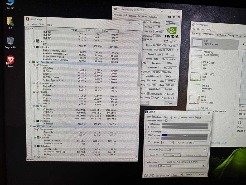The height and width of the screenshot is (185, 246).
Task: Click the GPU-Z title bar icon
Action: [115, 9]
